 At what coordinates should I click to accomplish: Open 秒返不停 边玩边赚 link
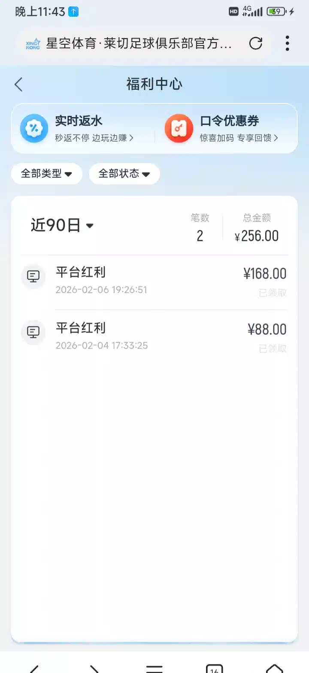pos(94,138)
